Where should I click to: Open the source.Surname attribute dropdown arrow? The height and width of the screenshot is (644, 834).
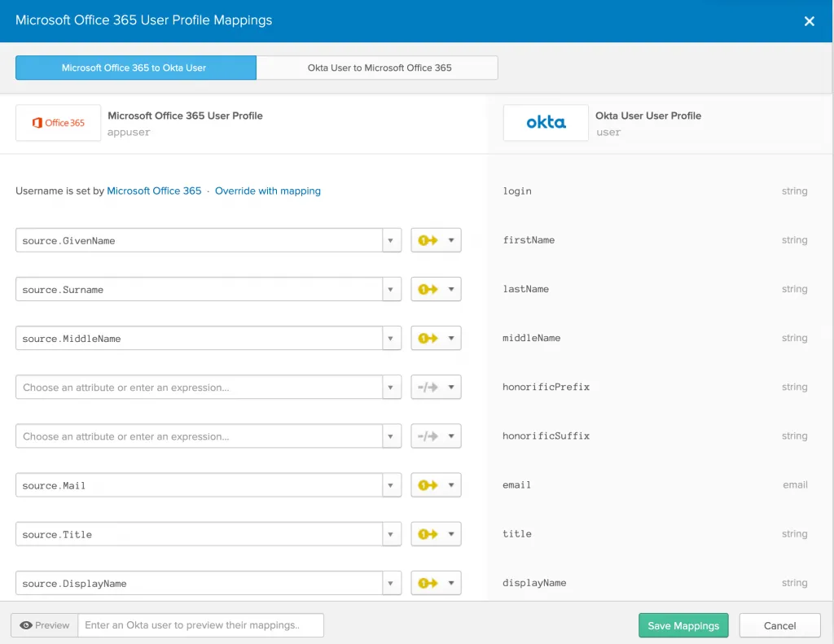coord(391,290)
